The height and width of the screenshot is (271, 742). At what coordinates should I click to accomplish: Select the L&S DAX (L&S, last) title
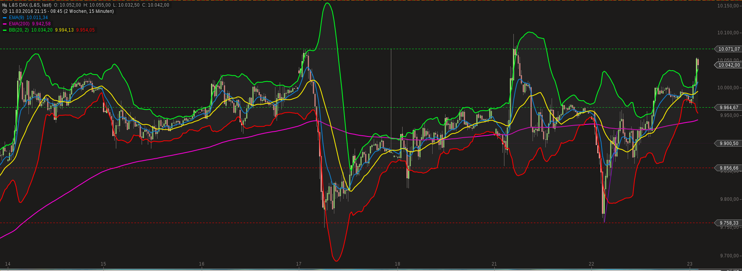pyautogui.click(x=30, y=5)
